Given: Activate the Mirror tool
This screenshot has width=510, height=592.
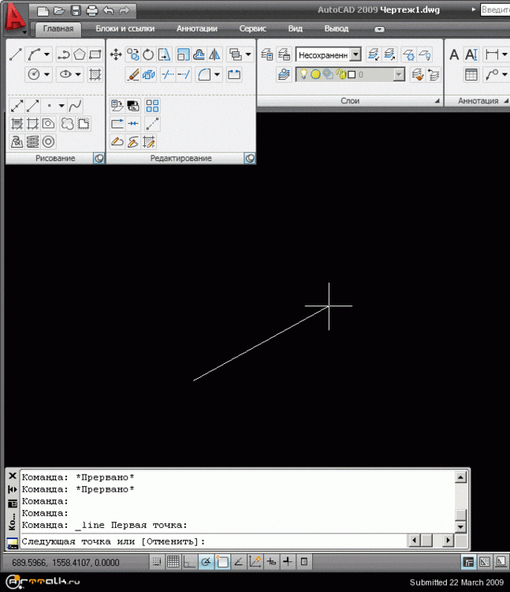Looking at the screenshot, I should [214, 54].
